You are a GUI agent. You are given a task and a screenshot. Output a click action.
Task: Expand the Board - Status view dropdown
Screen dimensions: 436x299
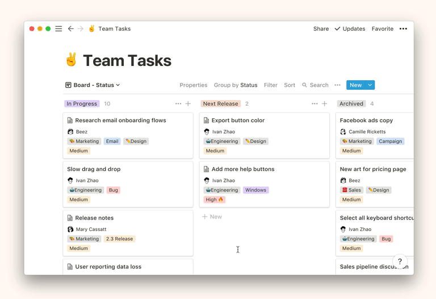point(93,85)
